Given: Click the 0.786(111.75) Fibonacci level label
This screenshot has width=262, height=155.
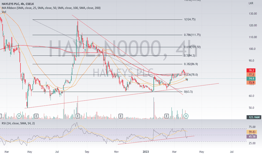Looking at the screenshot, I should click(192, 35).
